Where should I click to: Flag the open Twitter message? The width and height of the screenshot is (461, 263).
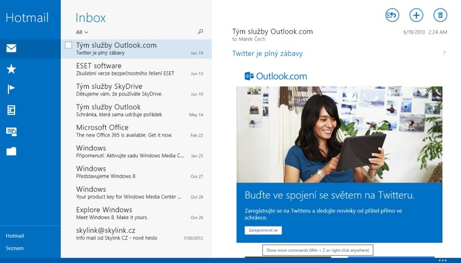coord(445,53)
